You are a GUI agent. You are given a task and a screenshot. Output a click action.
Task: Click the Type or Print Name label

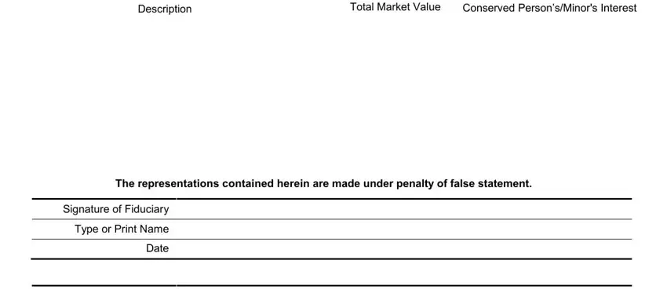click(x=122, y=229)
